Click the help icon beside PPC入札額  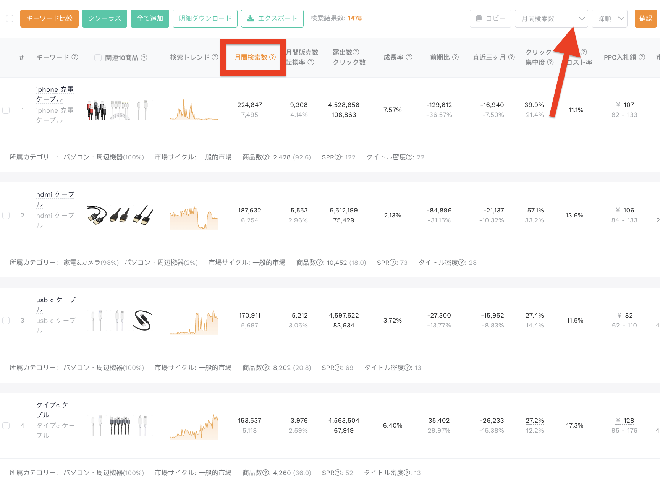click(642, 57)
